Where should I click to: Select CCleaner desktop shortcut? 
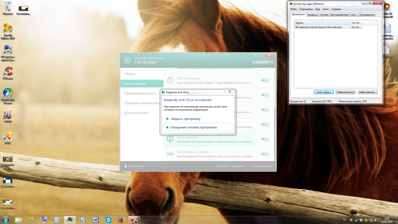(x=8, y=73)
